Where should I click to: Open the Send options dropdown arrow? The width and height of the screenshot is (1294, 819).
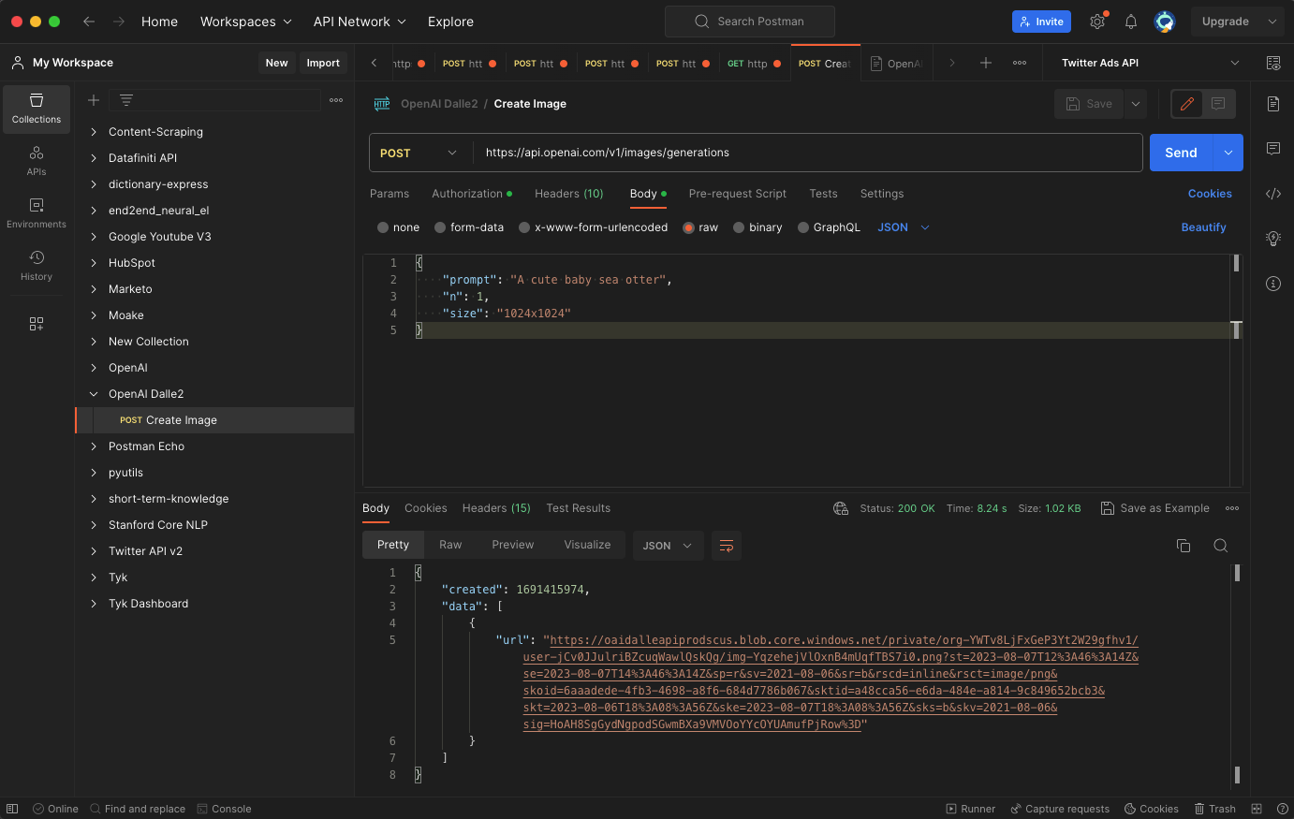click(x=1228, y=153)
